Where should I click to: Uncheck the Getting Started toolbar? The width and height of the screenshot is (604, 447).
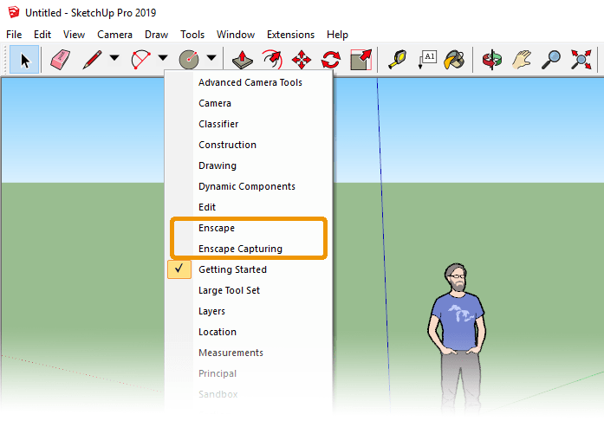click(x=232, y=269)
